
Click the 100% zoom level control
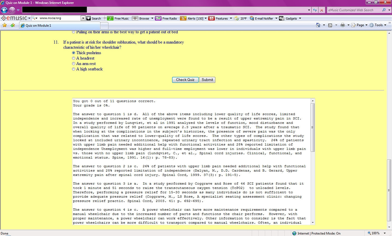click(373, 233)
